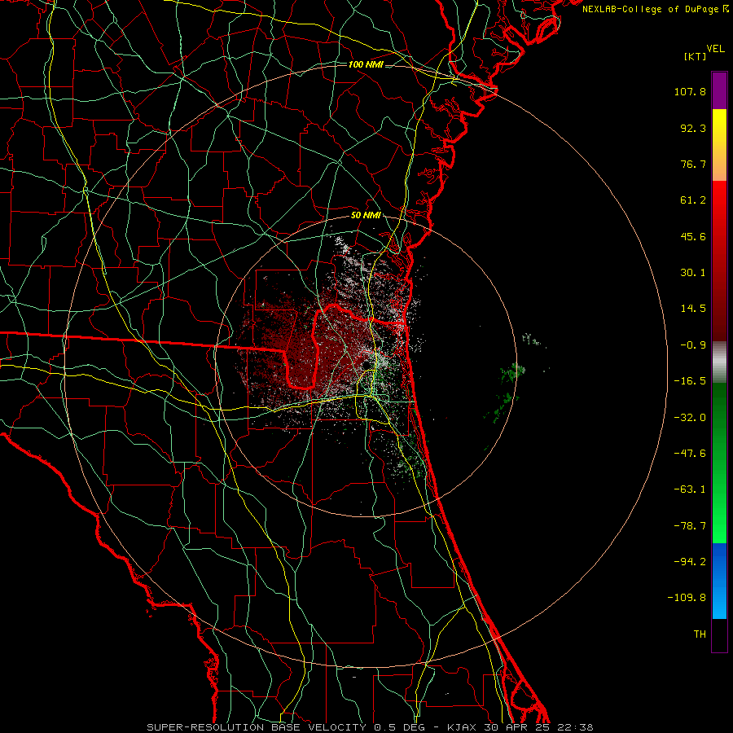Viewport: 733px width, 733px height.
Task: Click the -63.1 legend value
Action: 690,489
